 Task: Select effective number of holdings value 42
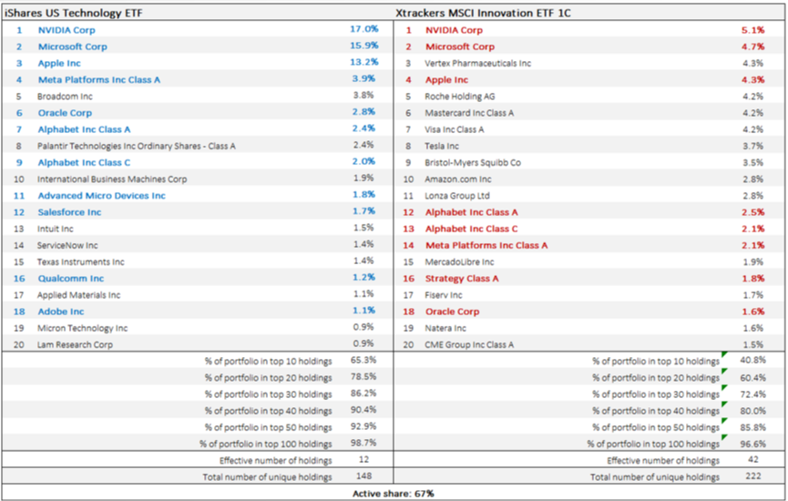pos(752,459)
